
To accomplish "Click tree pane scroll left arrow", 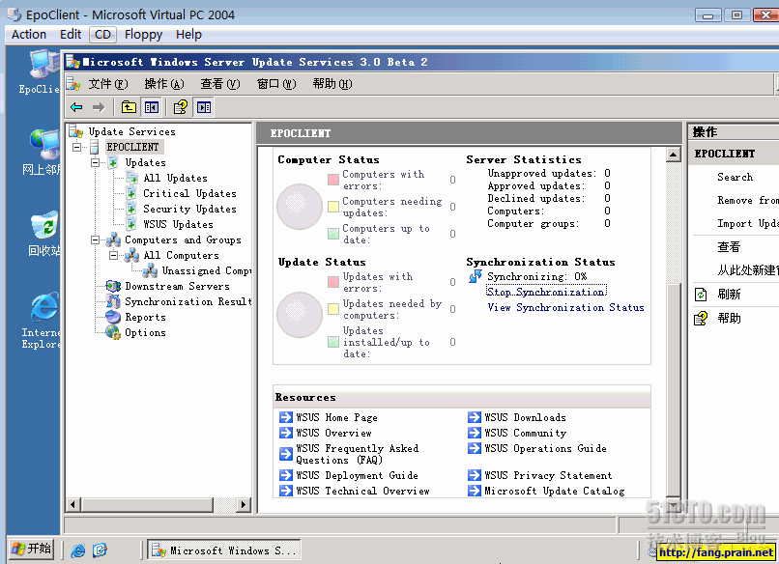I will [x=72, y=505].
